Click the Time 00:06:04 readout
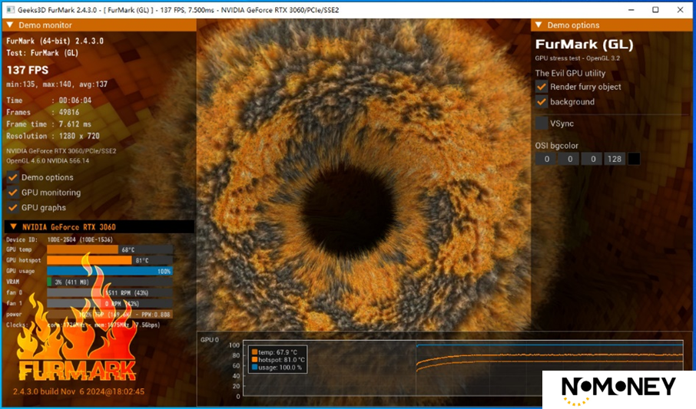Viewport: 696px width, 409px height. pyautogui.click(x=49, y=101)
